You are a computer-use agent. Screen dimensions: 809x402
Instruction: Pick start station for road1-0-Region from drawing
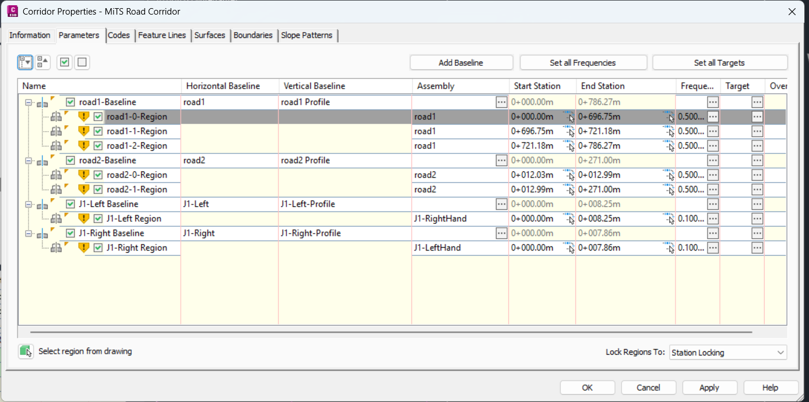(x=569, y=117)
